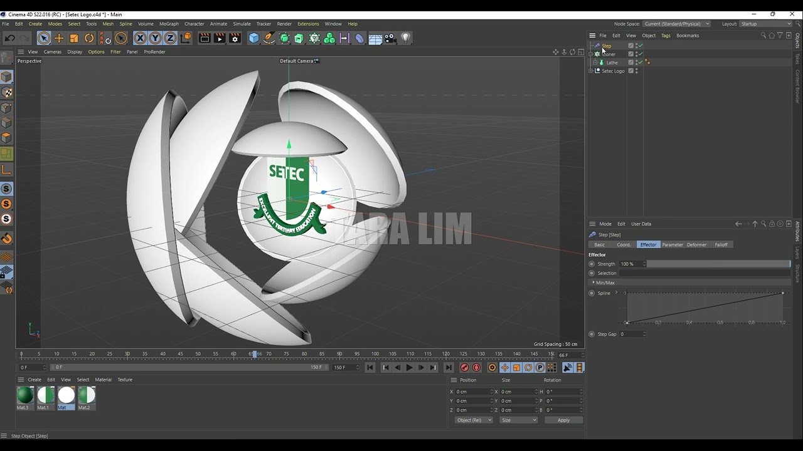Toggle Autokeying button
Image resolution: width=803 pixels, height=451 pixels.
coord(476,368)
